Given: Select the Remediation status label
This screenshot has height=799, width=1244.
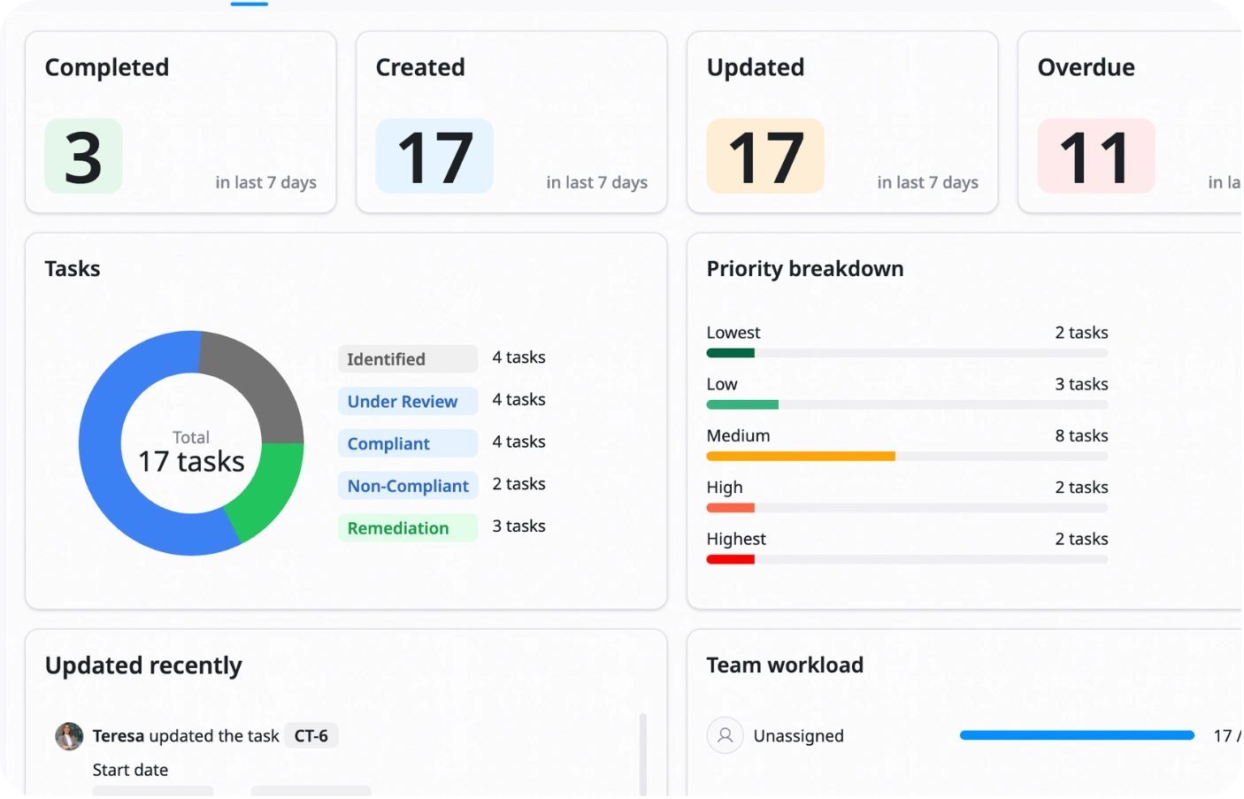Looking at the screenshot, I should pos(408,528).
